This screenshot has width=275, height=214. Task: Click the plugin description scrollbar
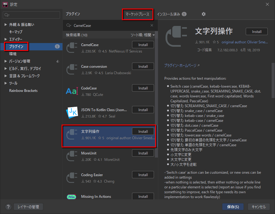(273, 80)
